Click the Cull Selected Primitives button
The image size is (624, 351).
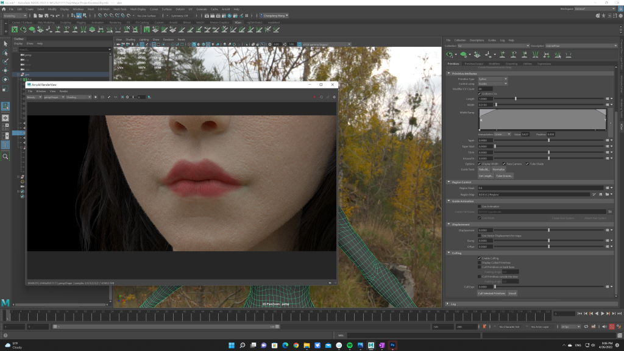491,293
